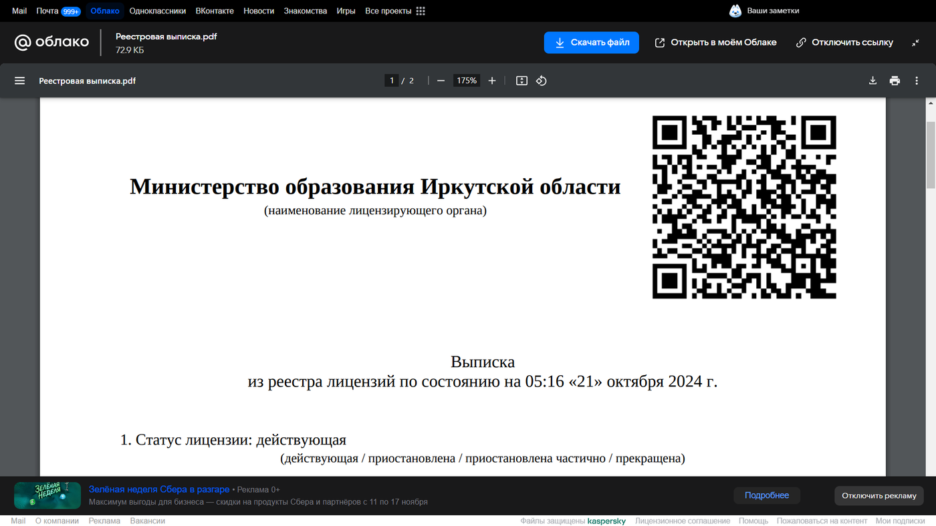Click the 72.9 КБ file size text
This screenshot has height=526, width=936.
tap(130, 50)
